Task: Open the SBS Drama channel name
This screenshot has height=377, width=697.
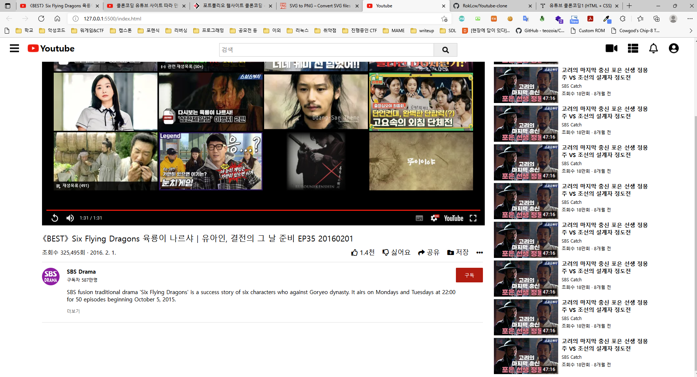Action: [81, 272]
